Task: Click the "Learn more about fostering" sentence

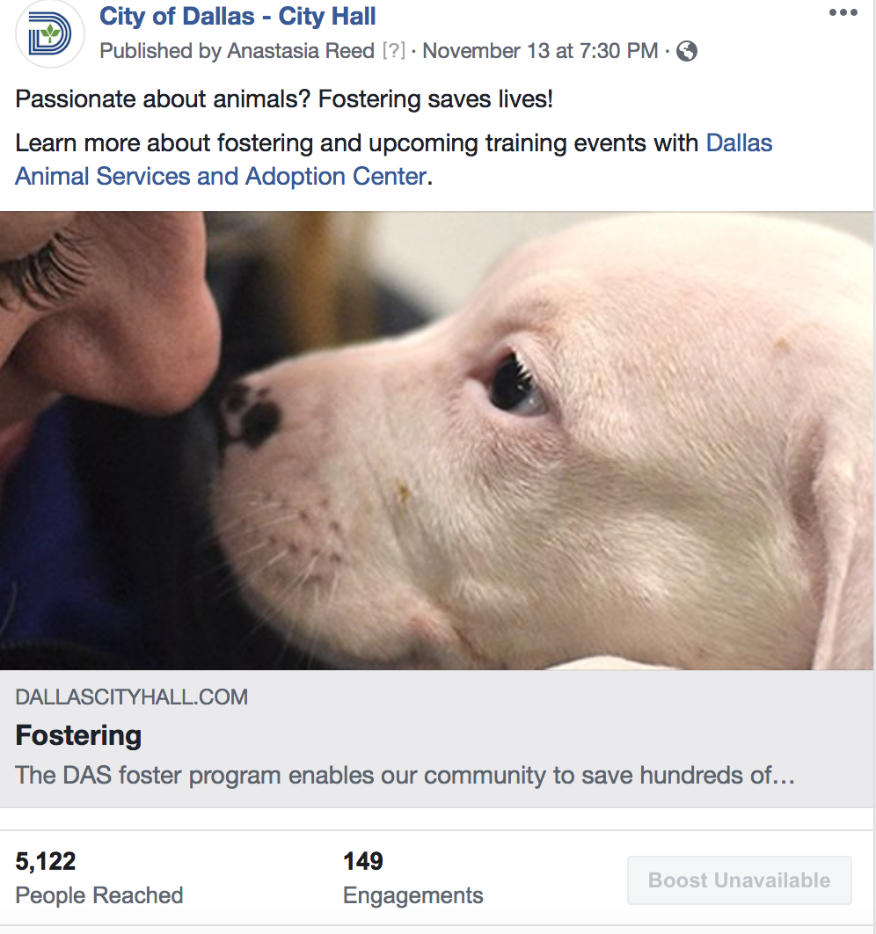Action: (352, 143)
